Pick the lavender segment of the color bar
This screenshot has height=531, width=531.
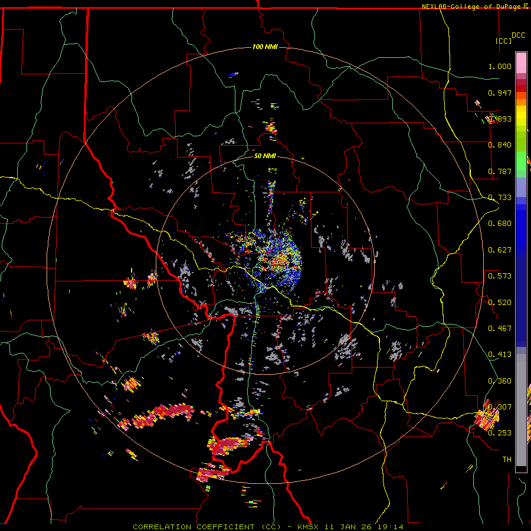click(521, 187)
